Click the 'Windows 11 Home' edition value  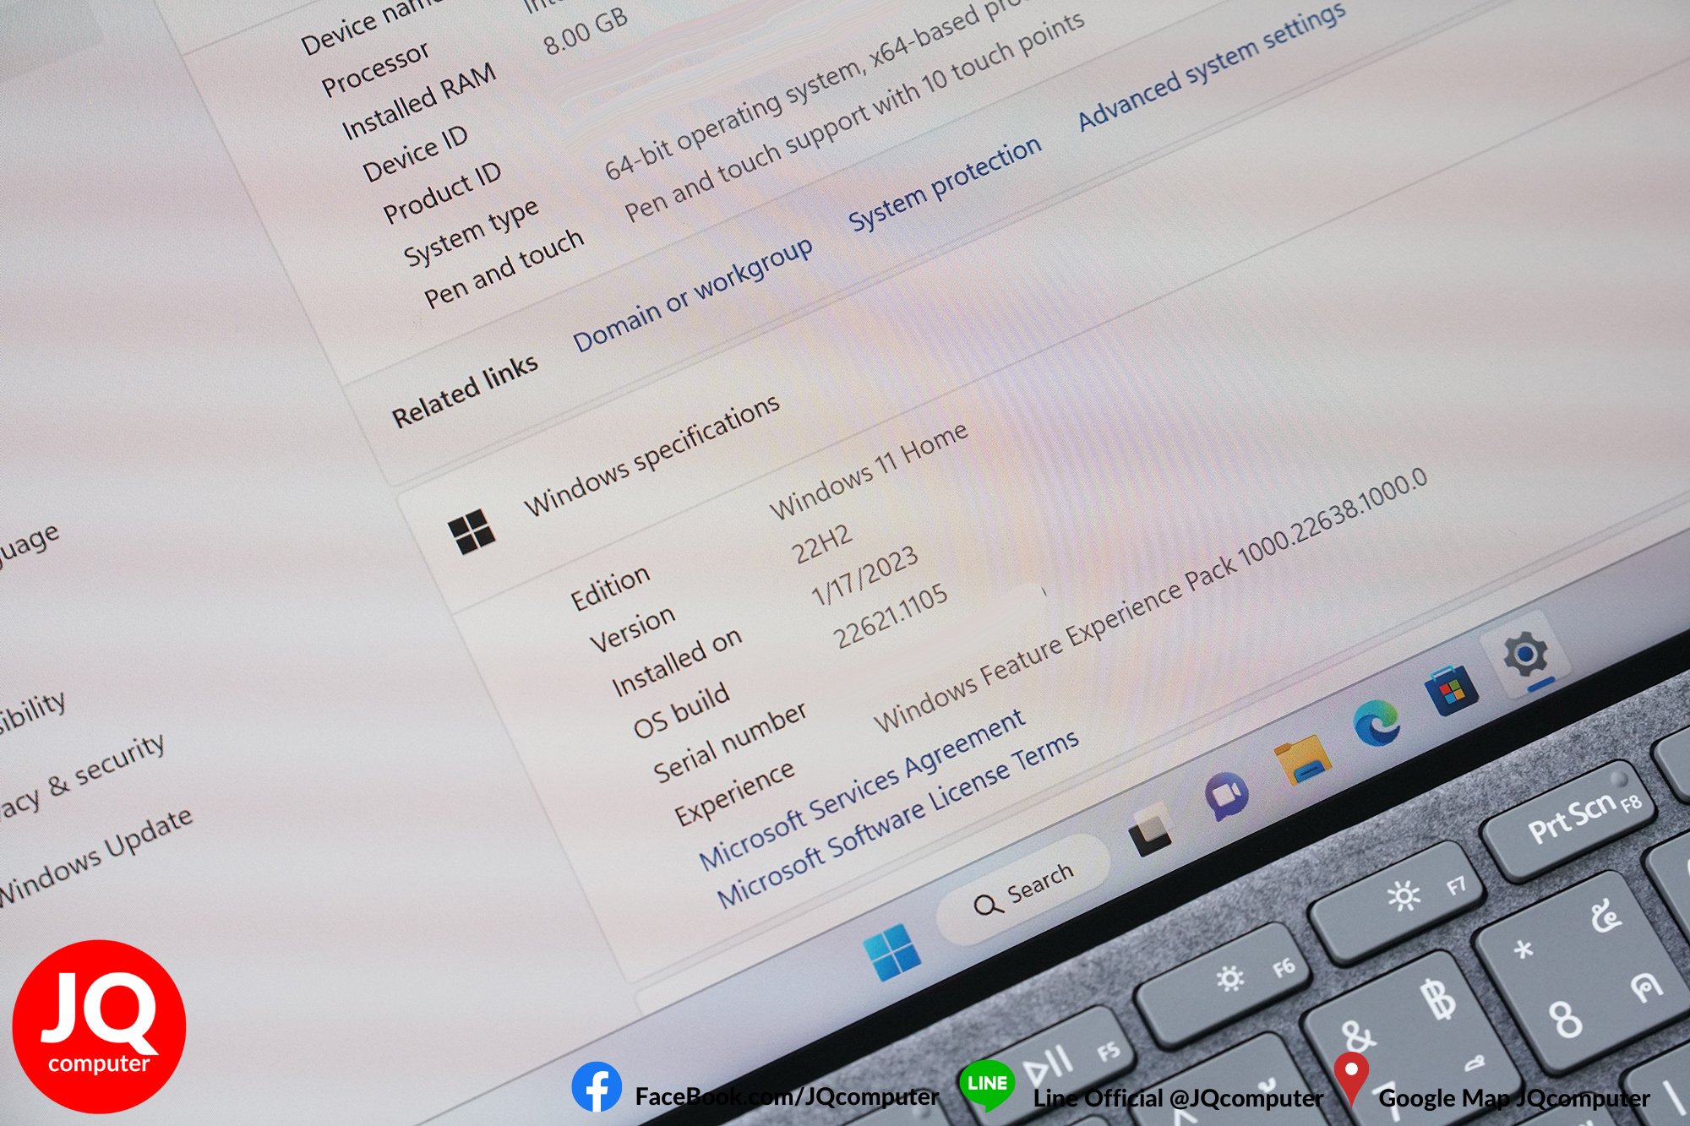point(868,471)
